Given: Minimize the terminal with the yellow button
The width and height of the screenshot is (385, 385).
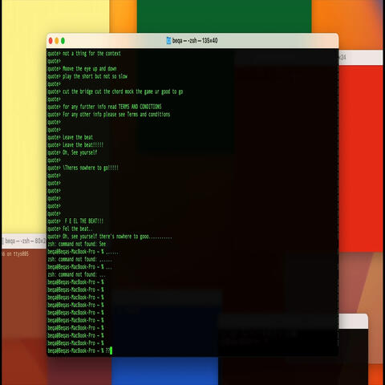Looking at the screenshot, I should point(57,41).
